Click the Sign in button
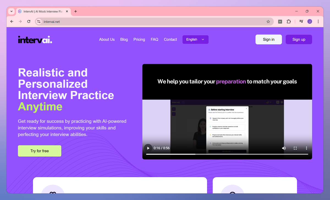This screenshot has width=330, height=200. pyautogui.click(x=269, y=39)
